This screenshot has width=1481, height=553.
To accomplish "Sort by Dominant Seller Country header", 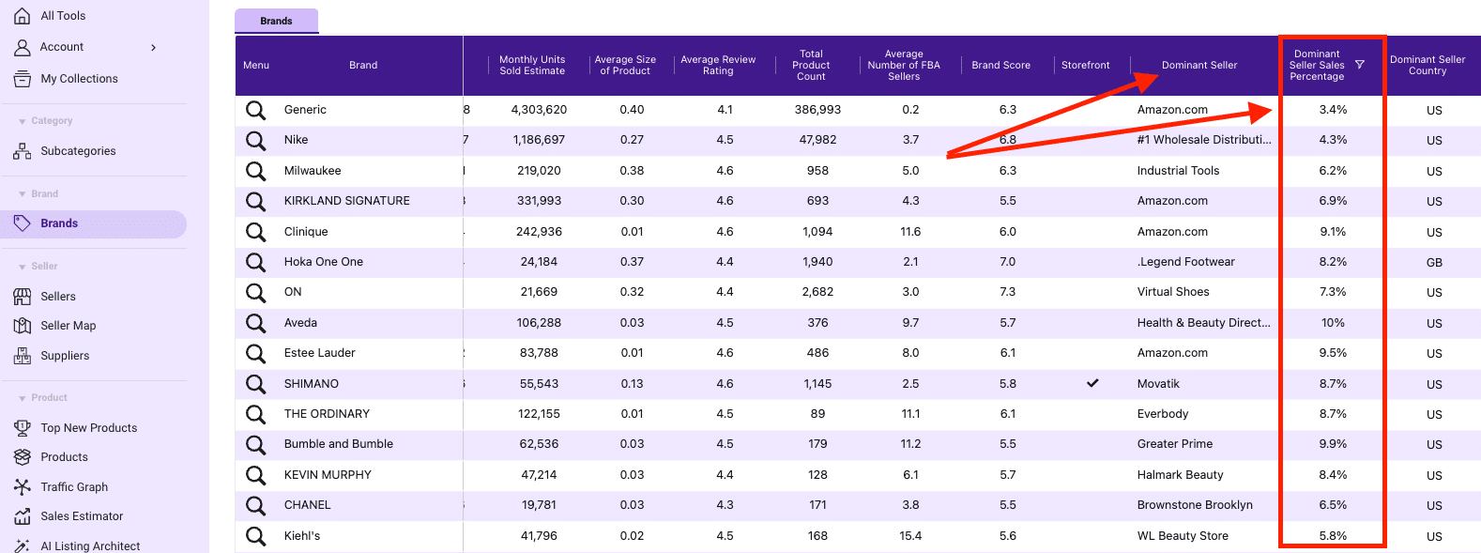I will (1428, 65).
